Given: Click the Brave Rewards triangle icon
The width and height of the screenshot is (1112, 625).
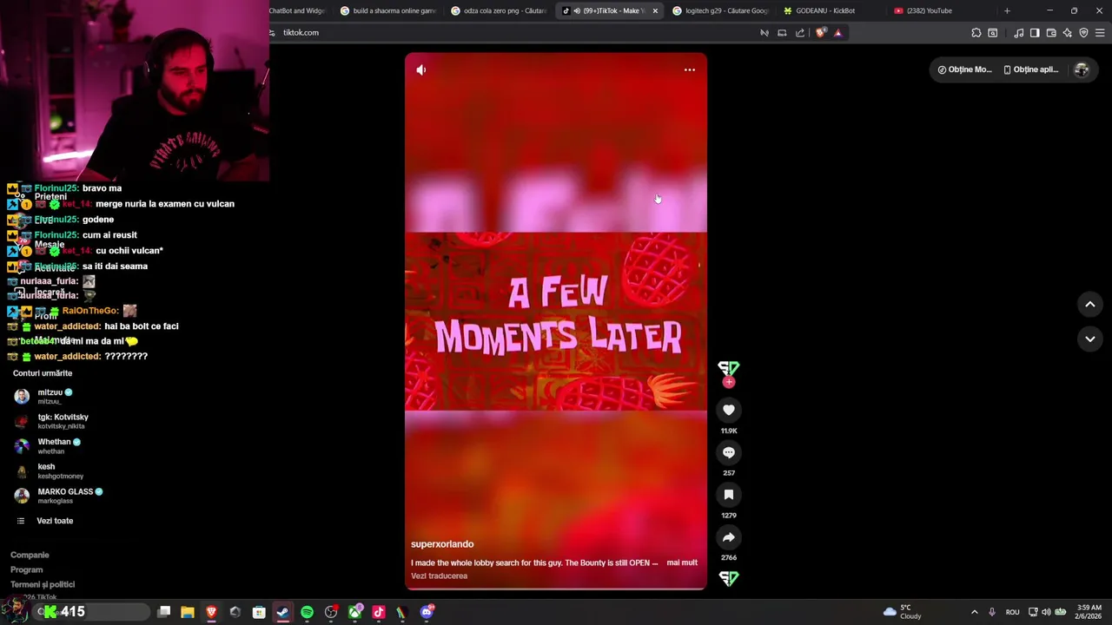Looking at the screenshot, I should (x=837, y=33).
